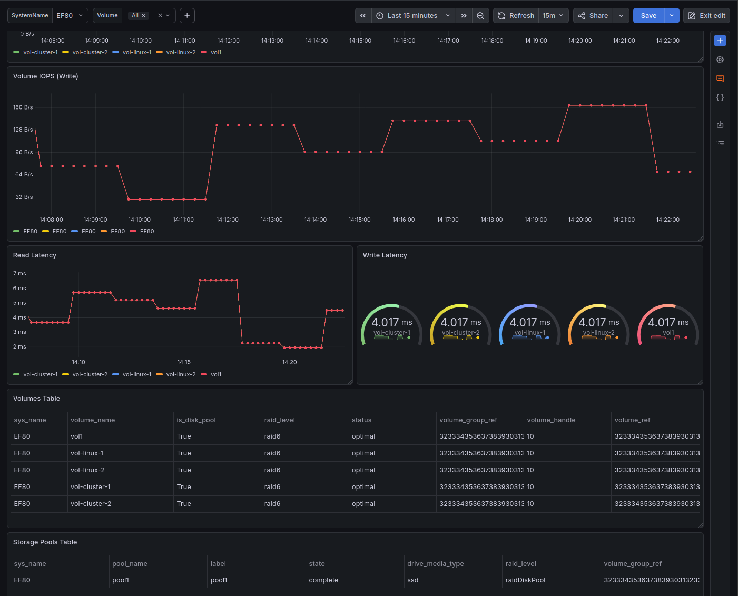Viewport: 738px width, 596px height.
Task: Open the curly-braces JSON icon in the sidebar
Action: point(720,97)
